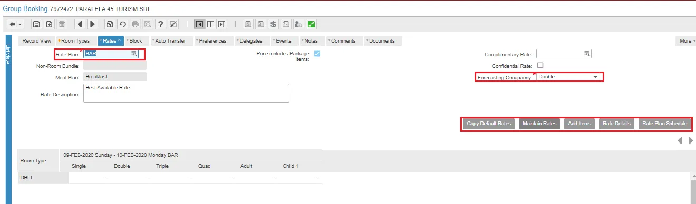Open the Rate Plan lookup search icon
696x204 pixels.
pyautogui.click(x=134, y=54)
